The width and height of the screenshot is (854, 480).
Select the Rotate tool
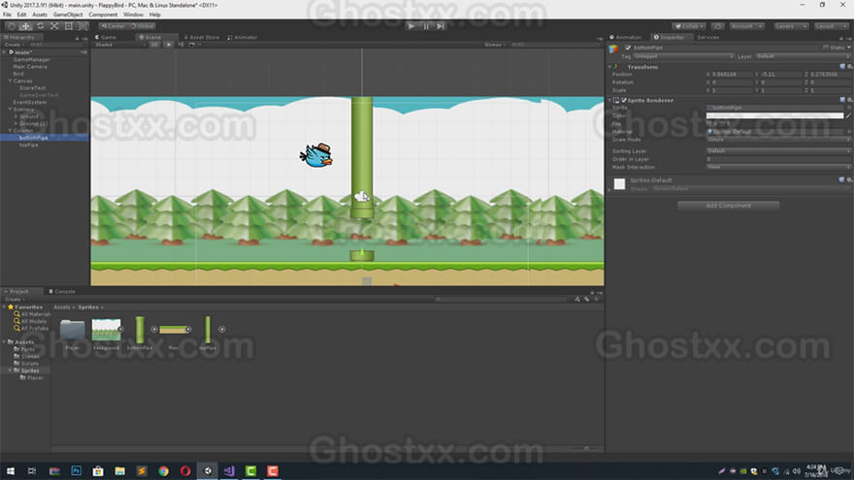[41, 26]
